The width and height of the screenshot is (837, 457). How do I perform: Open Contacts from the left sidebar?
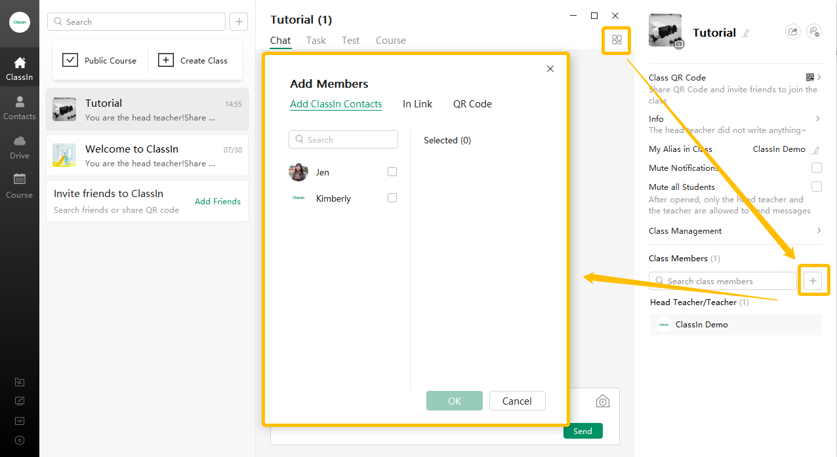(x=20, y=108)
